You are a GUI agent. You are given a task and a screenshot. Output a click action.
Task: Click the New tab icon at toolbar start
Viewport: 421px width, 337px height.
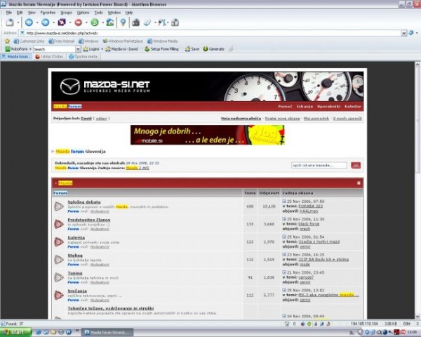[10, 22]
